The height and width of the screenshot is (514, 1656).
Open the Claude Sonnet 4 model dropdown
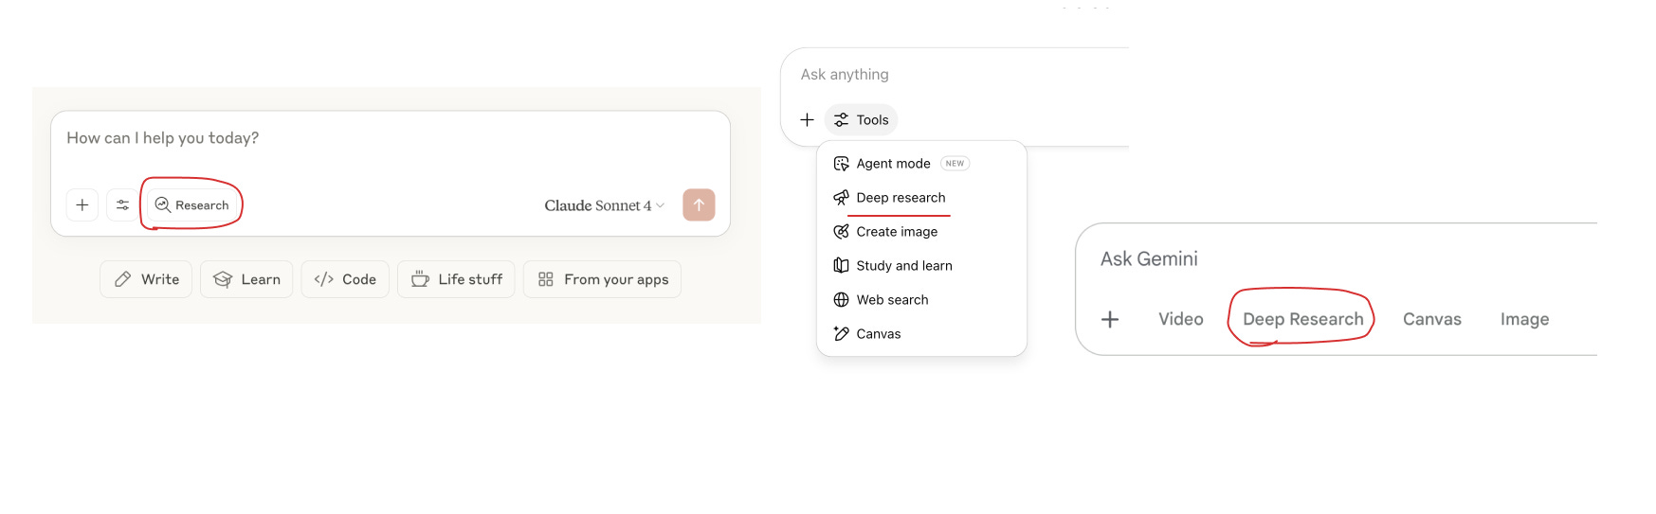click(x=604, y=205)
